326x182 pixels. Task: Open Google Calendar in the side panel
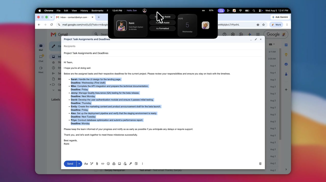pyautogui.click(x=286, y=45)
